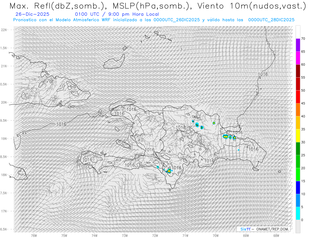This screenshot has height=239, width=310.
Task: Click the '20N' latitude label
Action: pyautogui.click(x=4, y=102)
